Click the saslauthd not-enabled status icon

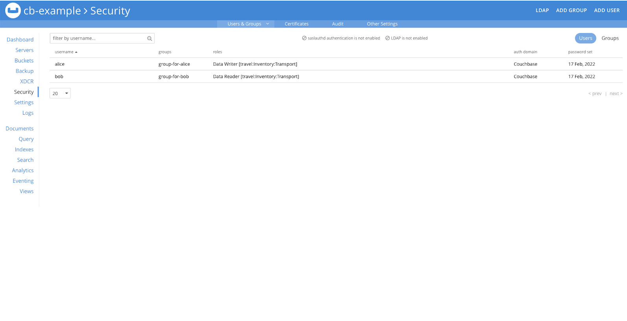[304, 38]
